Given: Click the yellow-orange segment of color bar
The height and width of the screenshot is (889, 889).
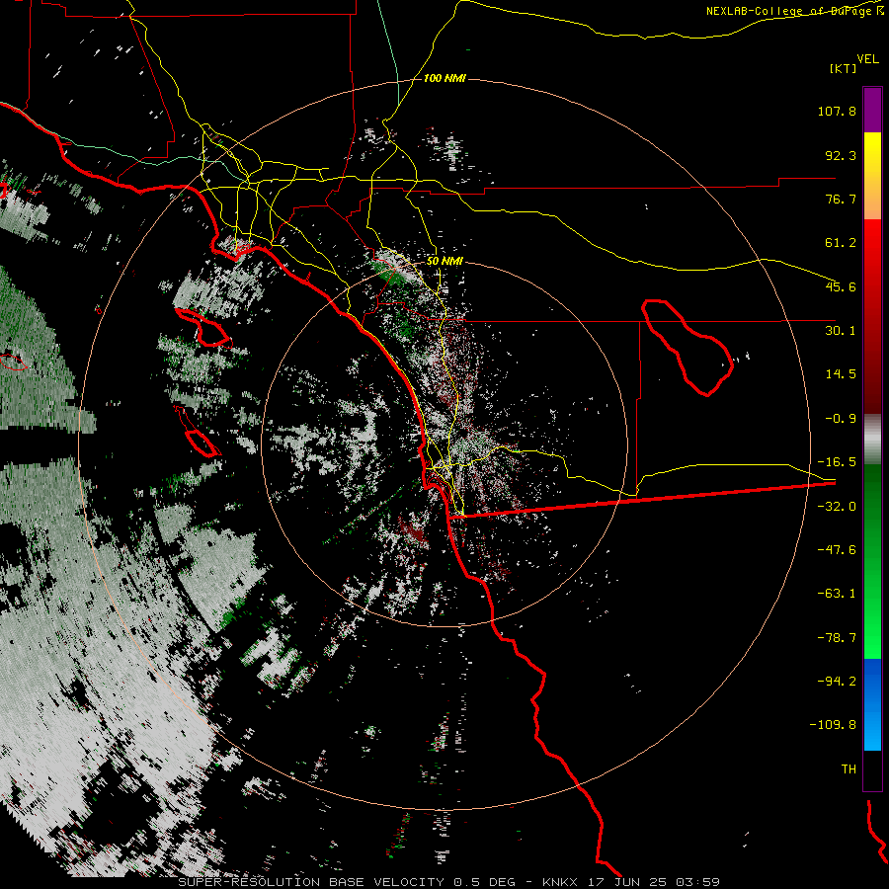Looking at the screenshot, I should 872,176.
